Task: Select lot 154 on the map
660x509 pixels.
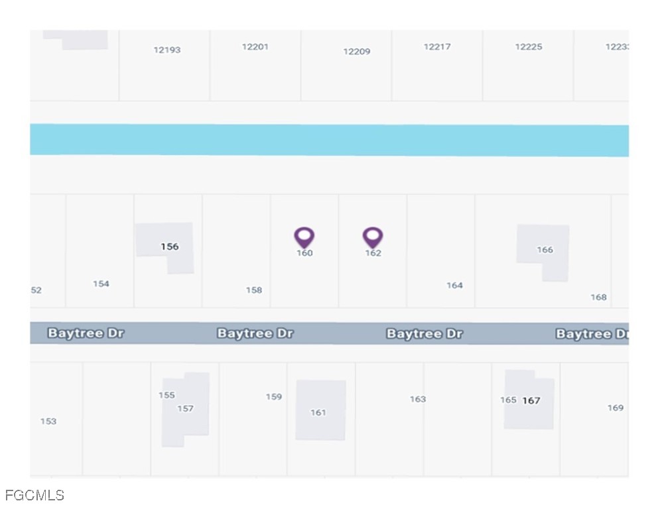Action: click(101, 284)
